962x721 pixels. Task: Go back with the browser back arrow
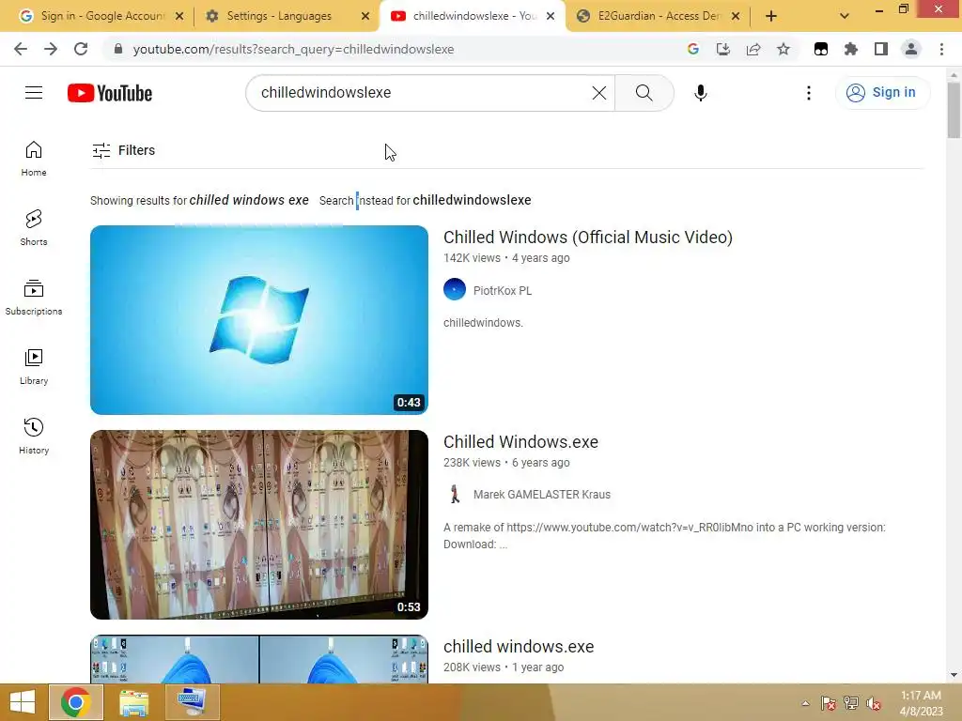(x=21, y=49)
